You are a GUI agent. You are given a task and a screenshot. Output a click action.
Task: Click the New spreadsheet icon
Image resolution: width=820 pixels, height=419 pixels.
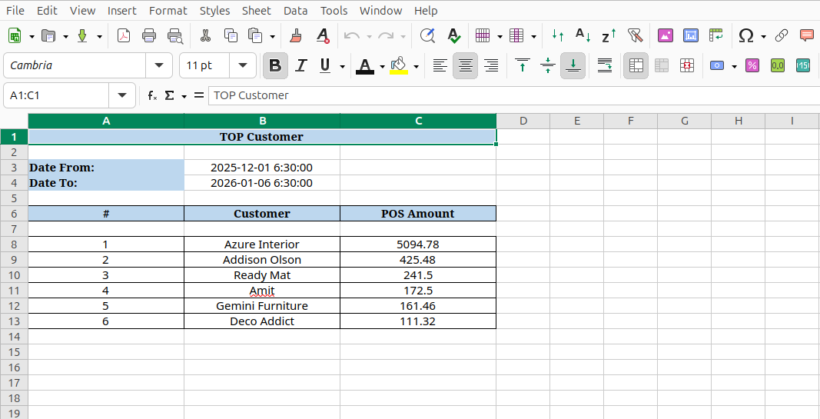pyautogui.click(x=15, y=36)
